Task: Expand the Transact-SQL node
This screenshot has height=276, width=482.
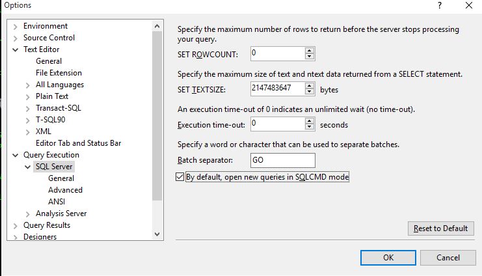Action: pos(28,108)
